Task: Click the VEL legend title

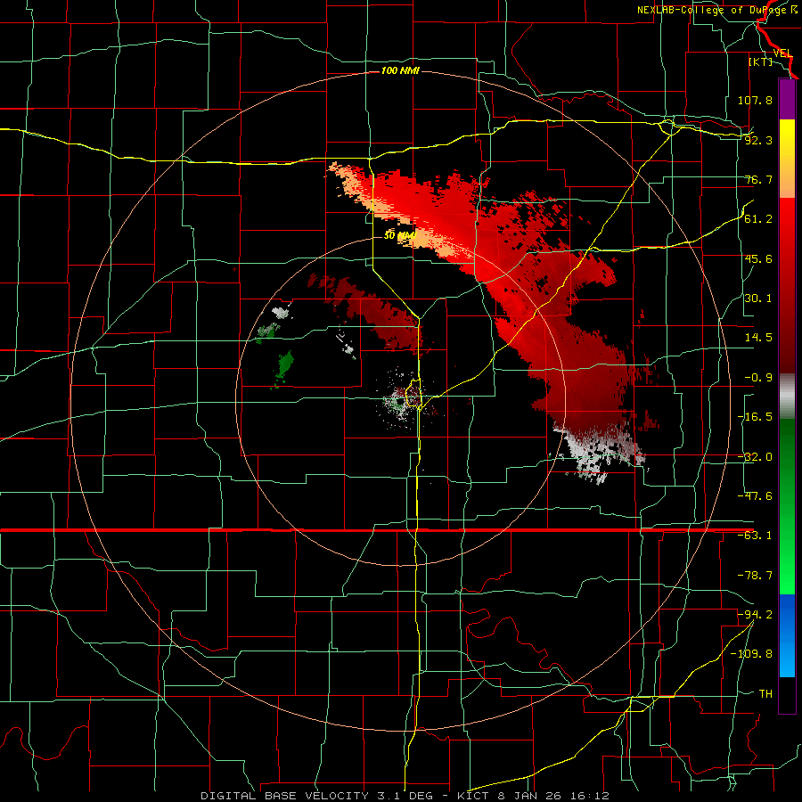Action: 782,53
